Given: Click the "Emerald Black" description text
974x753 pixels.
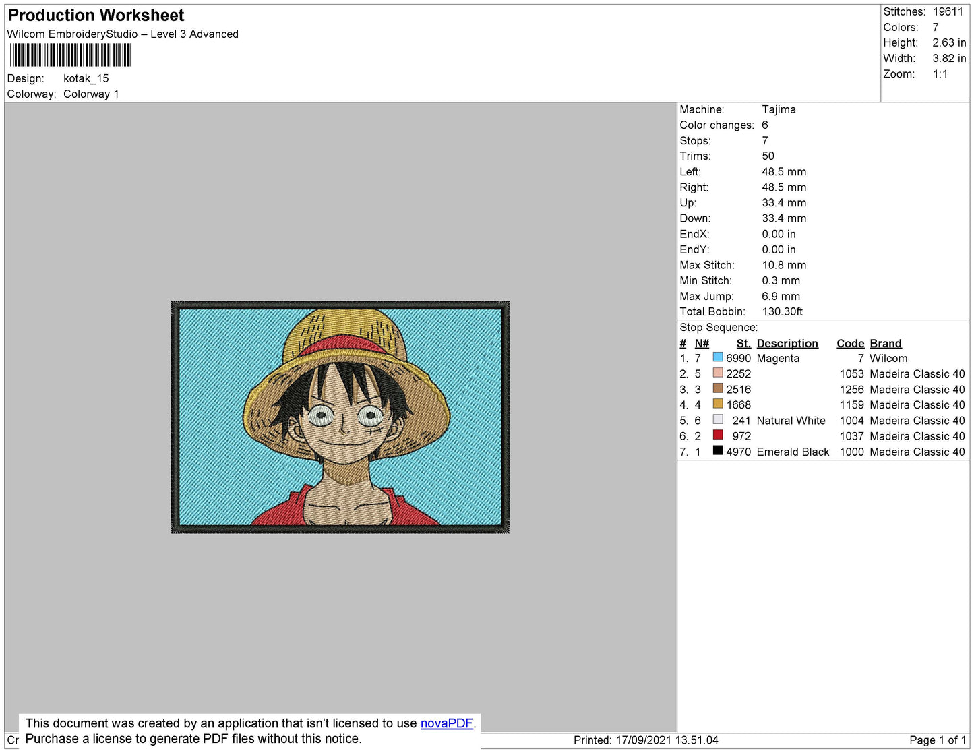Looking at the screenshot, I should pos(793,452).
